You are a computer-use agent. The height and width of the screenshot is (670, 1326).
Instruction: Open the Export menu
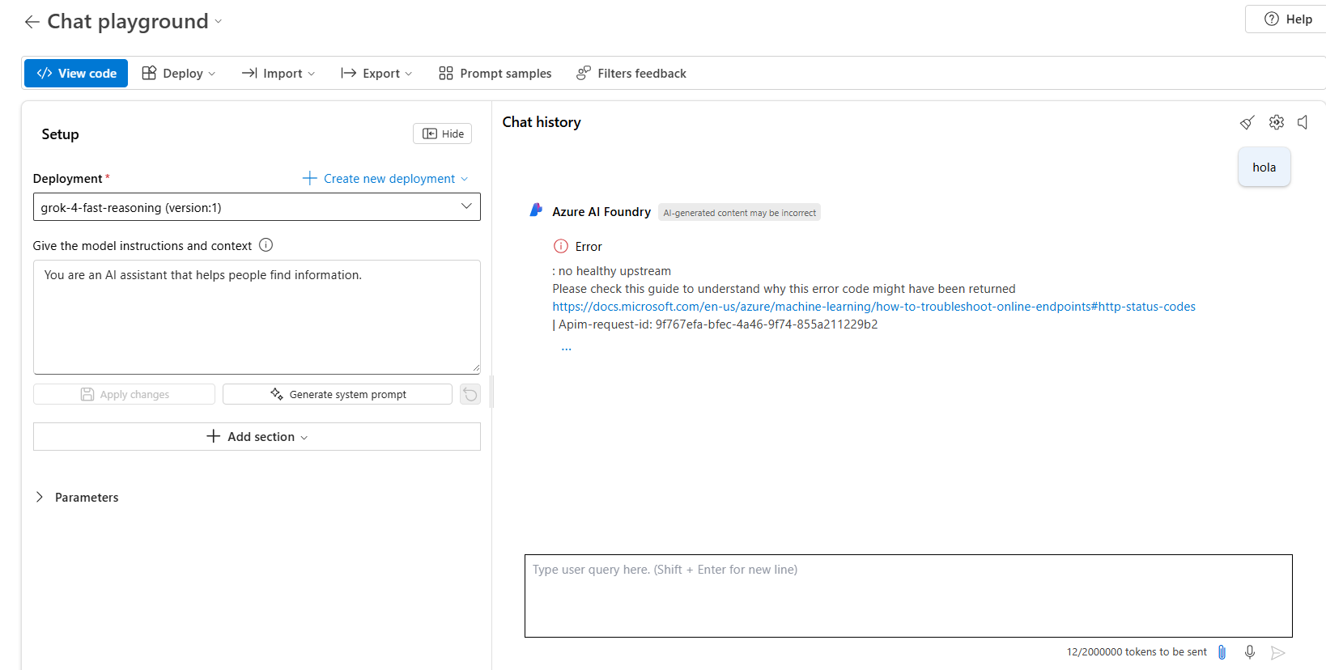pos(376,74)
